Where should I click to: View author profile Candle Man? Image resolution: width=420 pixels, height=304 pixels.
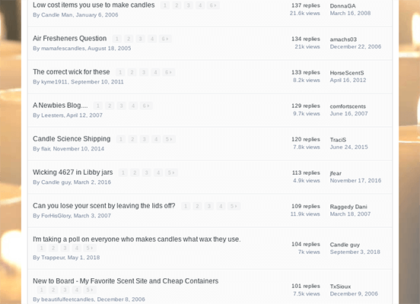pyautogui.click(x=57, y=15)
